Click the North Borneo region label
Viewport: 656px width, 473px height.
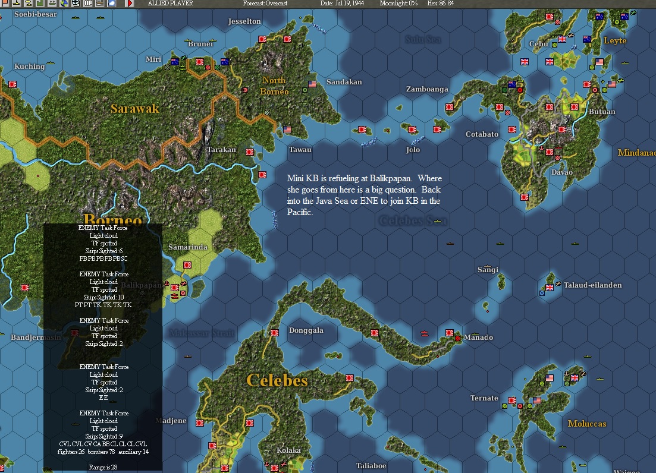[x=274, y=86]
